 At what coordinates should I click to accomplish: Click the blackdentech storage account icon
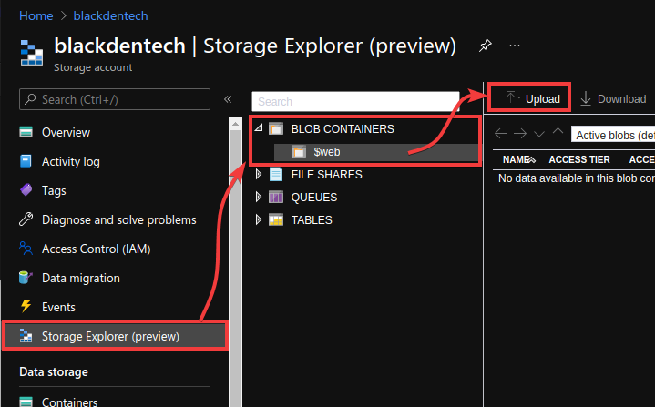[x=32, y=53]
